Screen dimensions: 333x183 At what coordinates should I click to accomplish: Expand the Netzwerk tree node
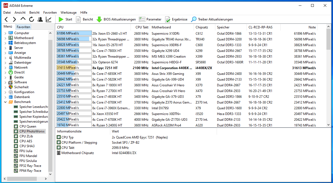pyautogui.click(x=5, y=67)
